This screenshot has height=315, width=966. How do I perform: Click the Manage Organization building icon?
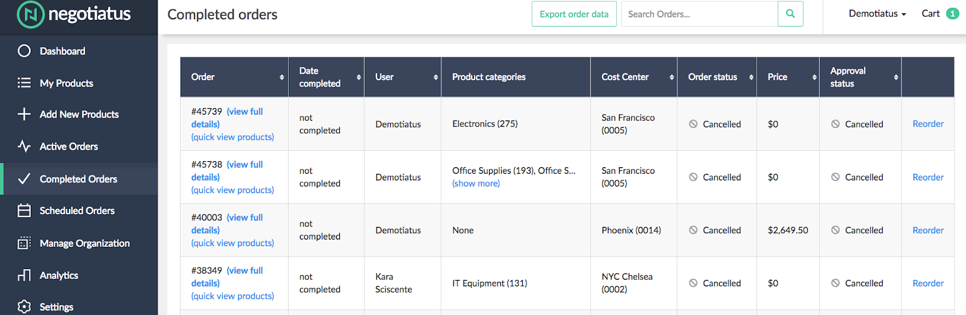click(x=24, y=243)
